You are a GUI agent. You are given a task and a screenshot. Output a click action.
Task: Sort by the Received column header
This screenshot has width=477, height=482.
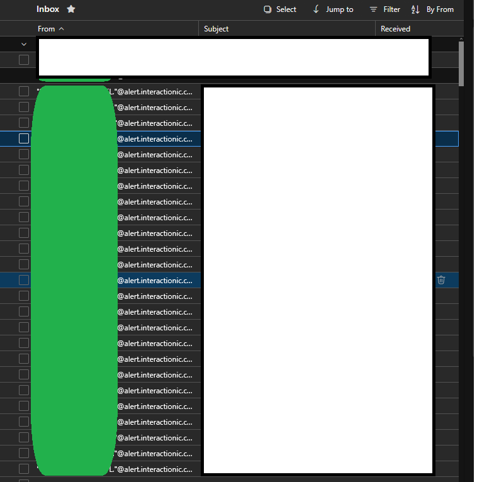395,29
